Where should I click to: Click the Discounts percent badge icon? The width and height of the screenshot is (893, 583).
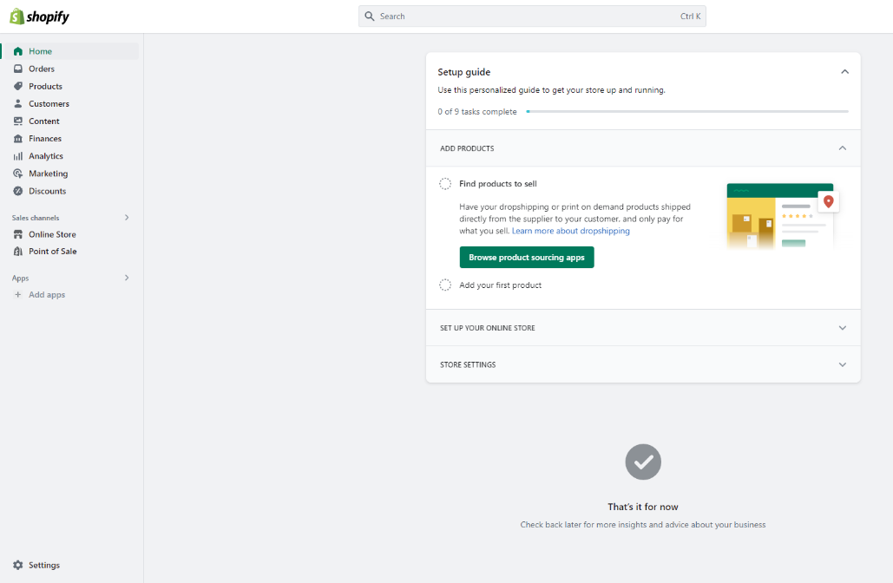(x=18, y=191)
